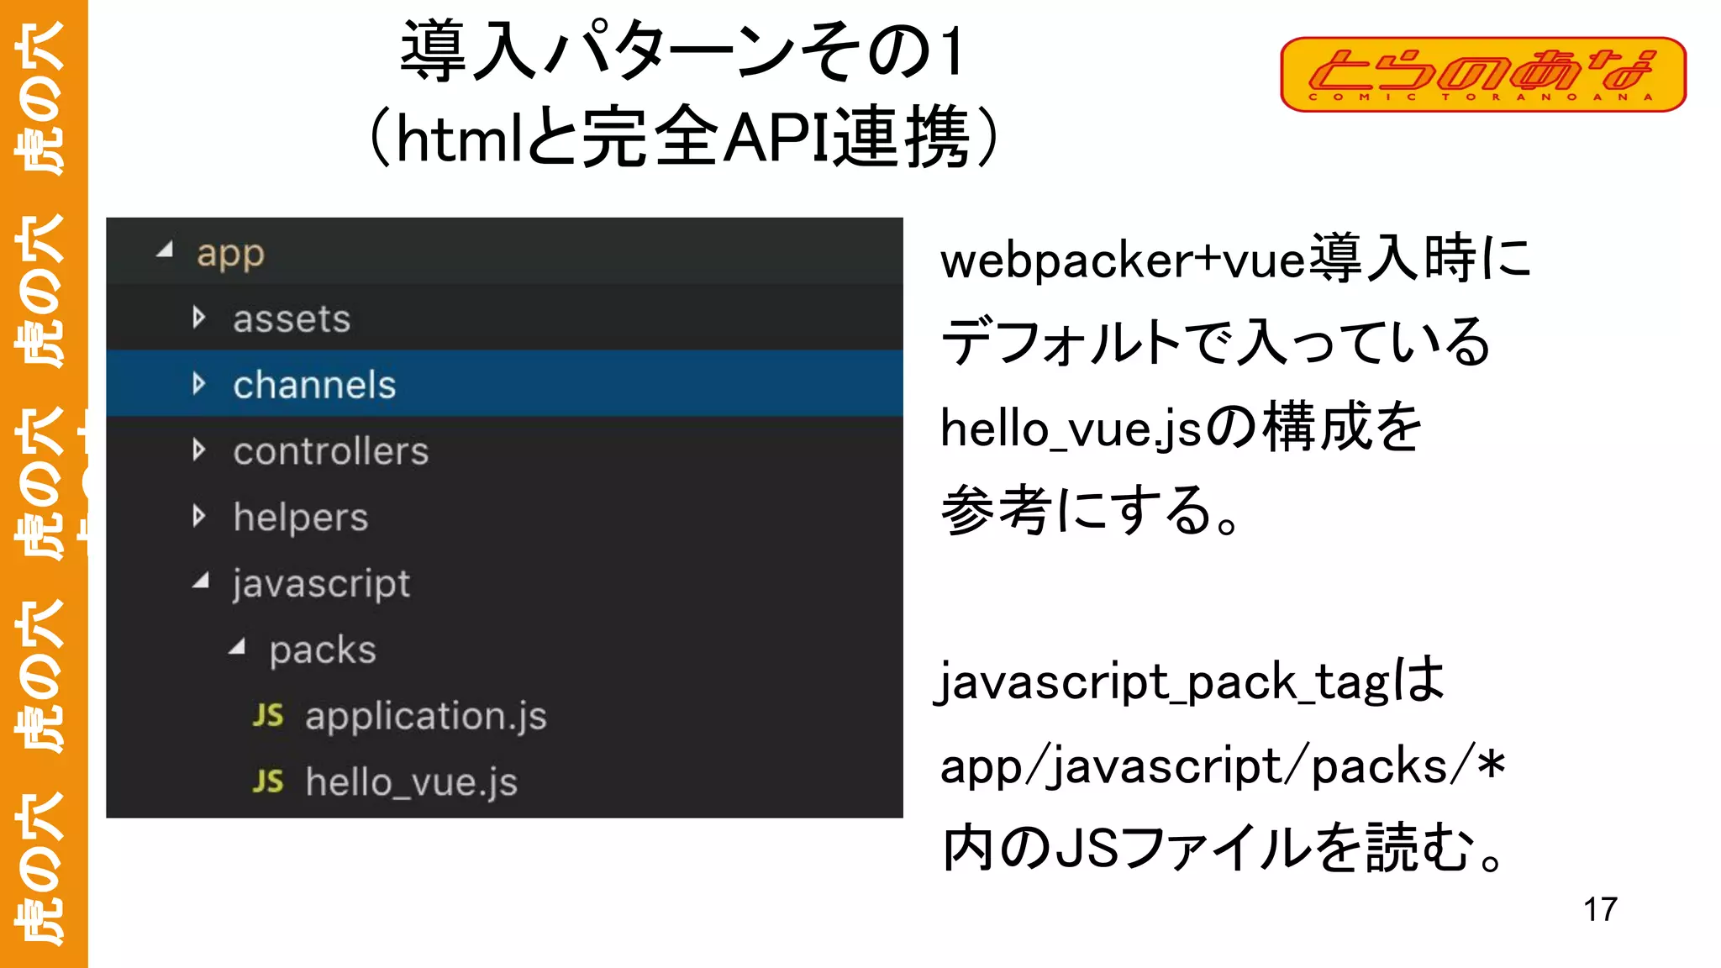1721x968 pixels.
Task: Click the slide title 導入パターンその1
Action: pyautogui.click(x=682, y=52)
